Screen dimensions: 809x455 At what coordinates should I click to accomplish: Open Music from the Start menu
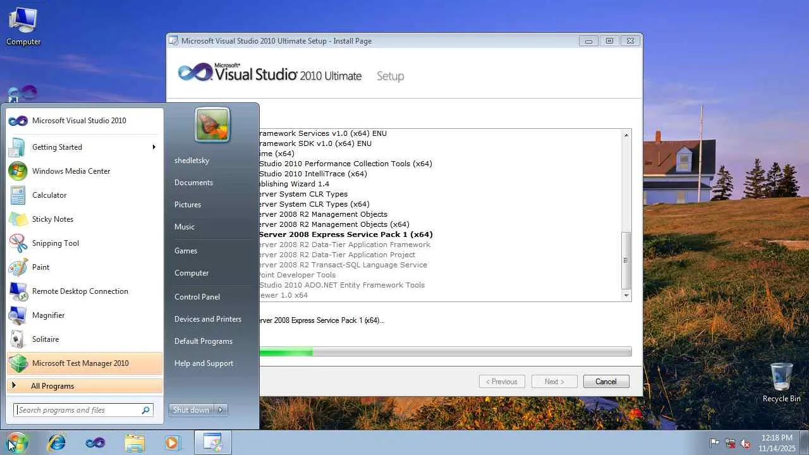185,227
